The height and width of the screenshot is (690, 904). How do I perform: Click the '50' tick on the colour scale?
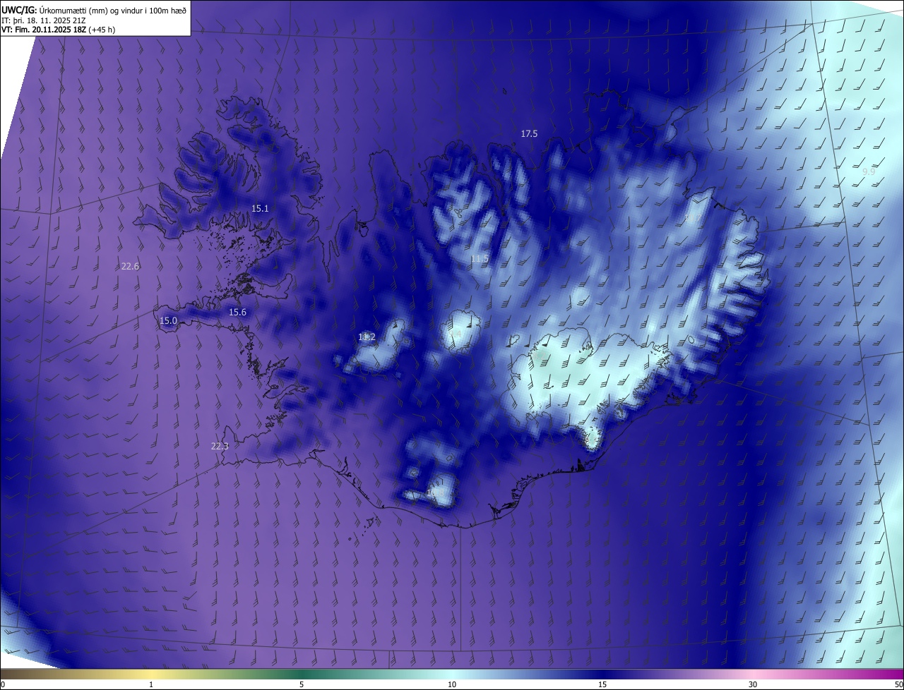tap(898, 684)
